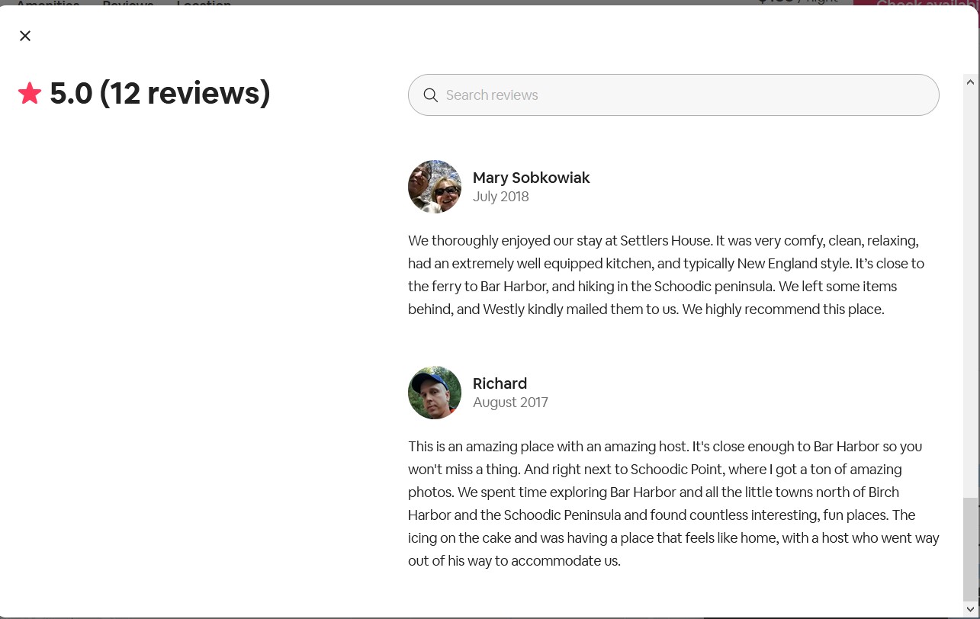Open Mary Sobkowiak's profile photo
This screenshot has height=619, width=980.
click(x=435, y=187)
